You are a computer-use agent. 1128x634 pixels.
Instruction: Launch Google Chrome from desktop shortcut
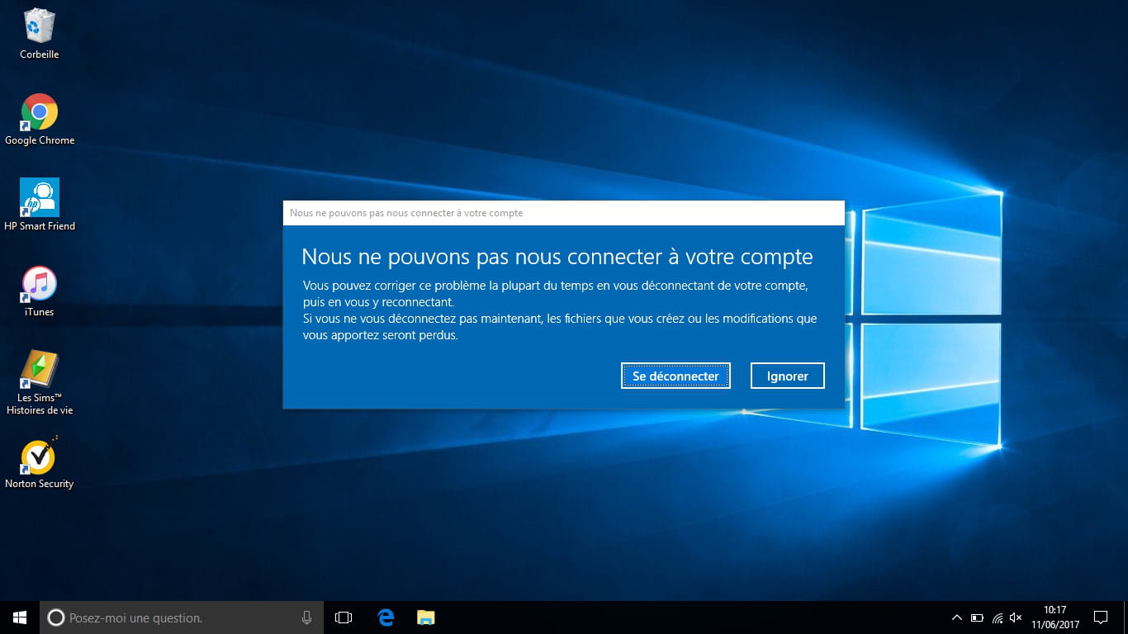[40, 119]
